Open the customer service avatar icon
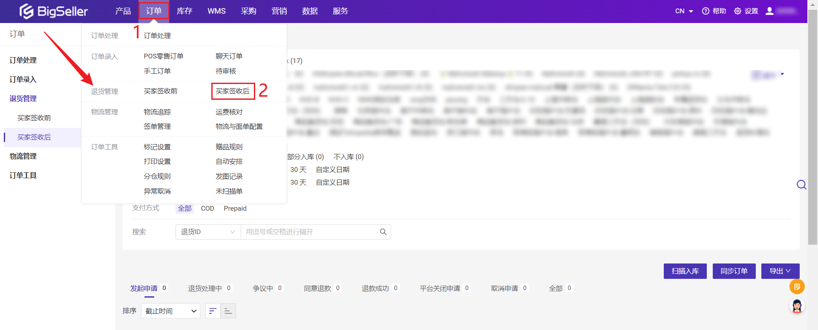The width and height of the screenshot is (818, 330). click(x=797, y=306)
